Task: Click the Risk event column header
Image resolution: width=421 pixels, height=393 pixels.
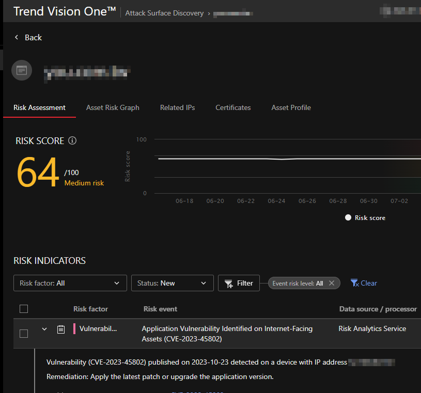Action: (x=160, y=309)
